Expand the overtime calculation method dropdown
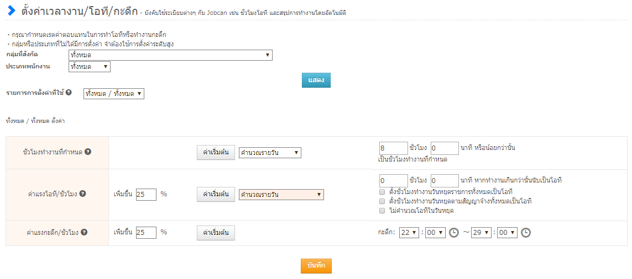The width and height of the screenshot is (632, 279). coord(281,195)
